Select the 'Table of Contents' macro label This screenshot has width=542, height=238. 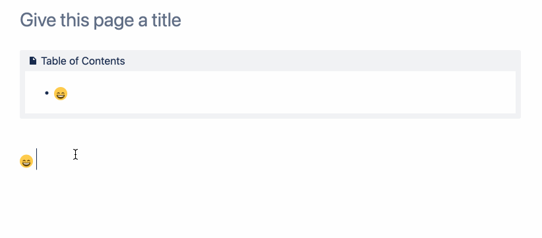pyautogui.click(x=83, y=61)
